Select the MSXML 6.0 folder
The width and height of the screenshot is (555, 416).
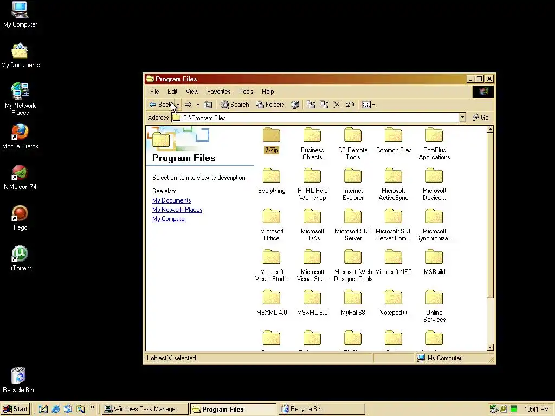[x=312, y=303]
